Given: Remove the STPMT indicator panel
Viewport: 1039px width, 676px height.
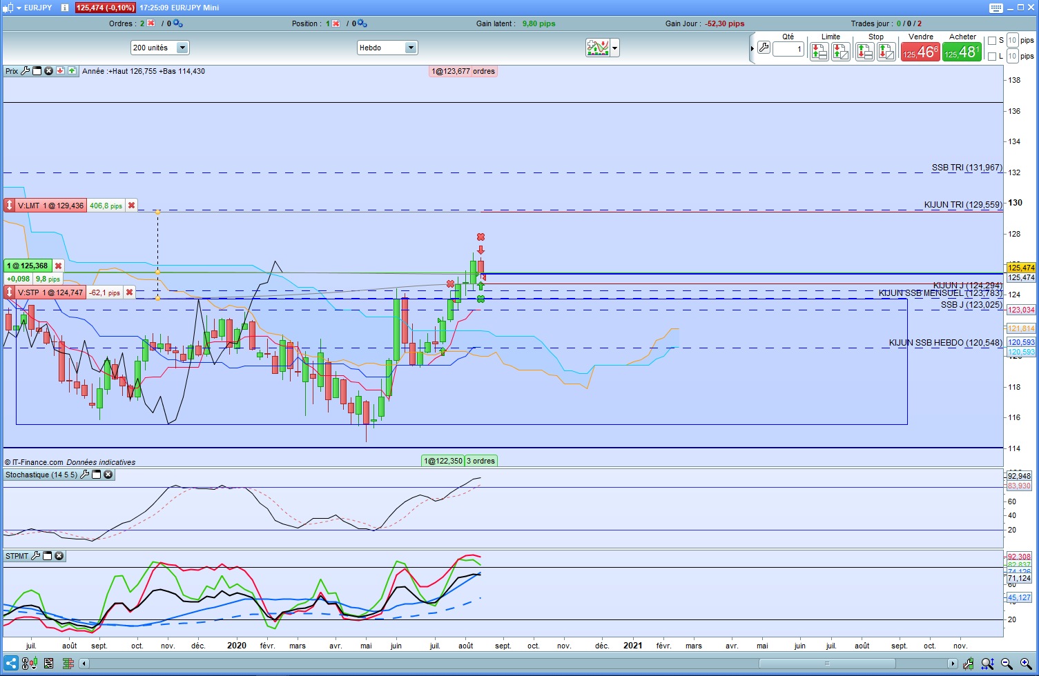Looking at the screenshot, I should pos(59,556).
